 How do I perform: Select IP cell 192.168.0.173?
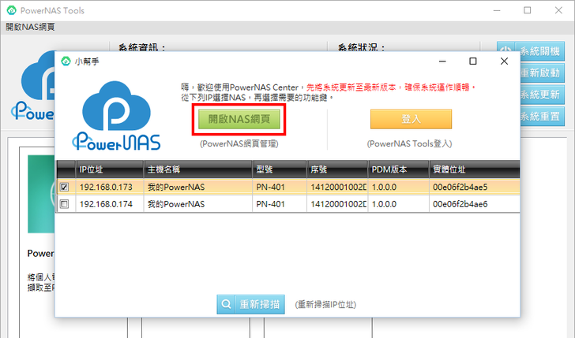click(x=106, y=187)
